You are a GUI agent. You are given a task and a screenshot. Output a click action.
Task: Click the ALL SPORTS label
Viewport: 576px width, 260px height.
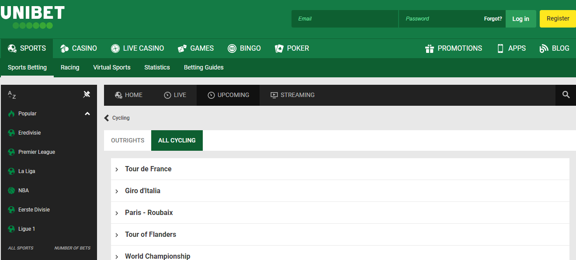pyautogui.click(x=21, y=248)
